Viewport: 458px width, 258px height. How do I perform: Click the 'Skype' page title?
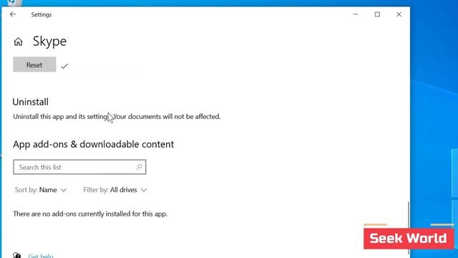point(49,42)
